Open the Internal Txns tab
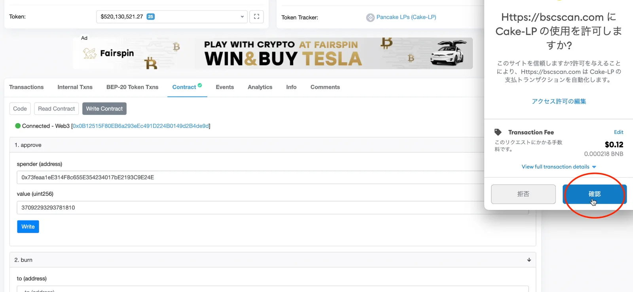Viewport: 633px width, 292px height. coord(75,87)
